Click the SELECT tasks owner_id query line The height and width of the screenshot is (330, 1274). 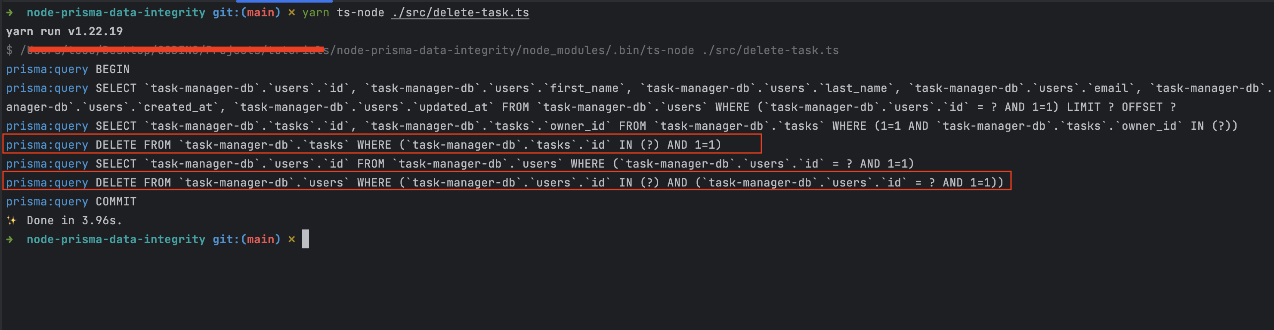coord(622,126)
